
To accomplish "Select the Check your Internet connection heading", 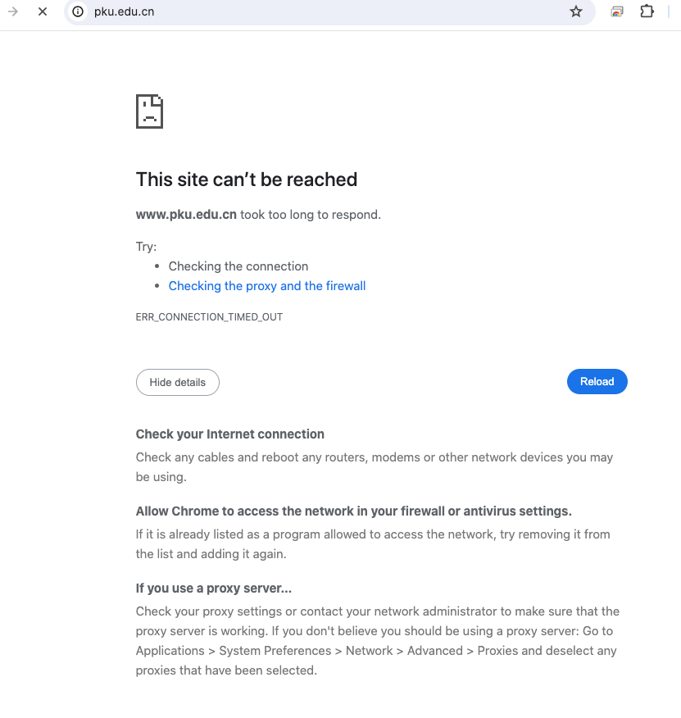I will click(x=230, y=434).
